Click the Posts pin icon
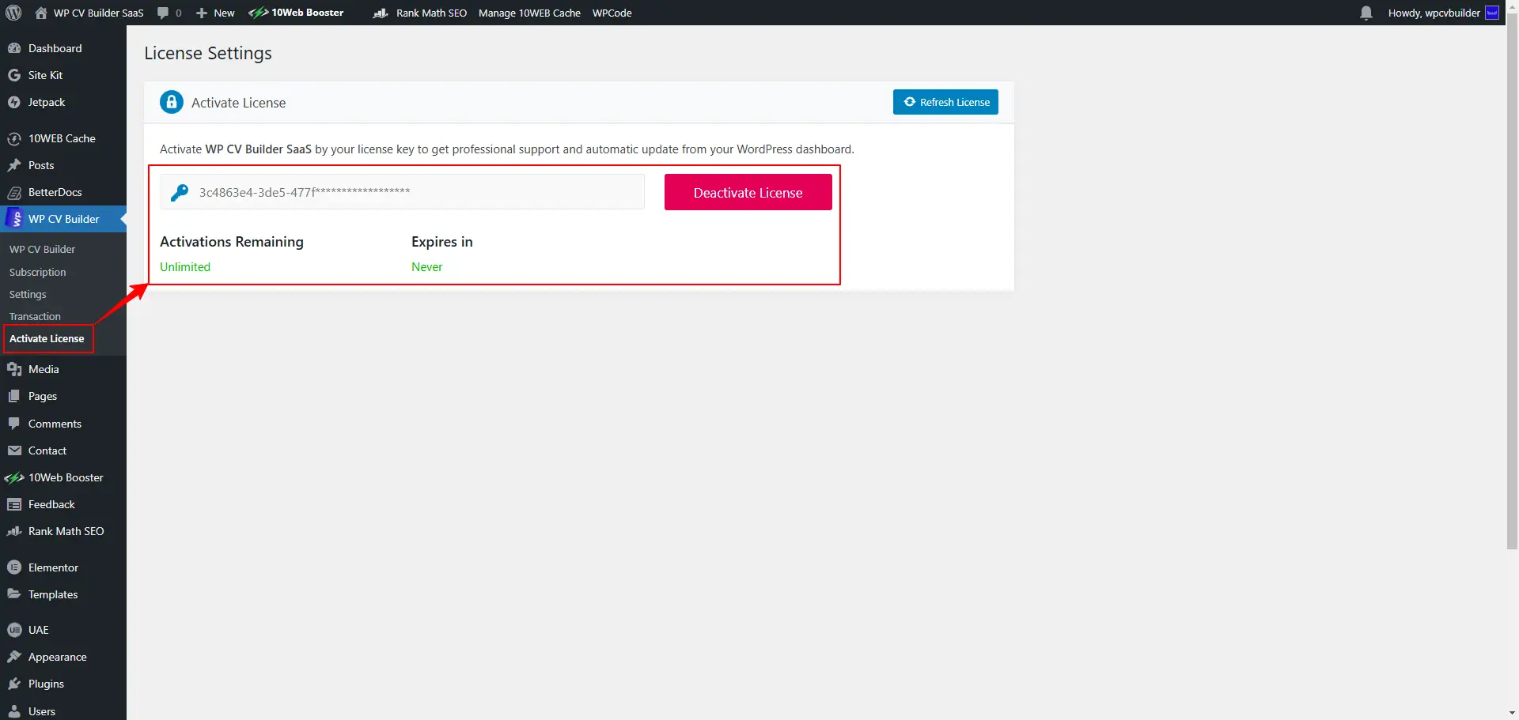 [x=14, y=165]
